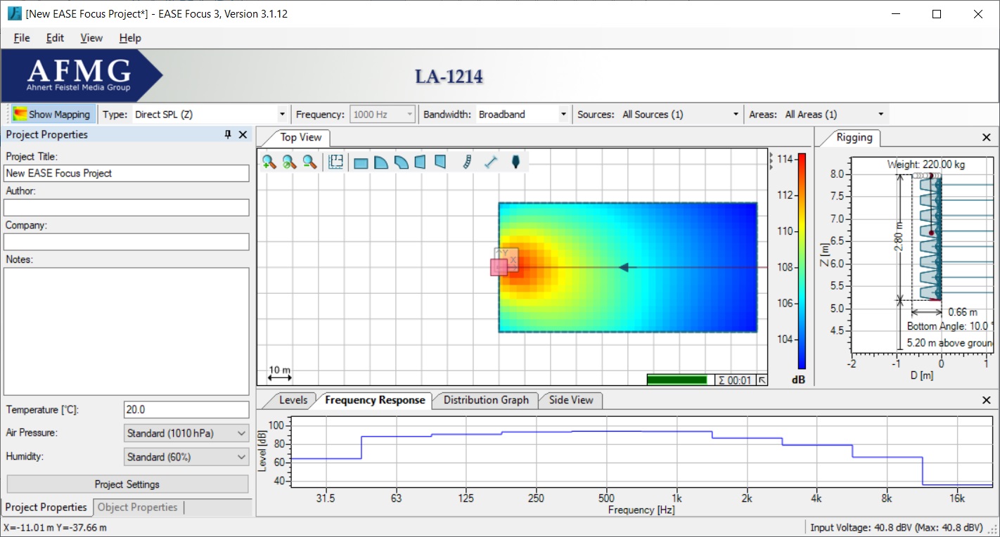
Task: Click the Company input field
Action: (x=127, y=242)
